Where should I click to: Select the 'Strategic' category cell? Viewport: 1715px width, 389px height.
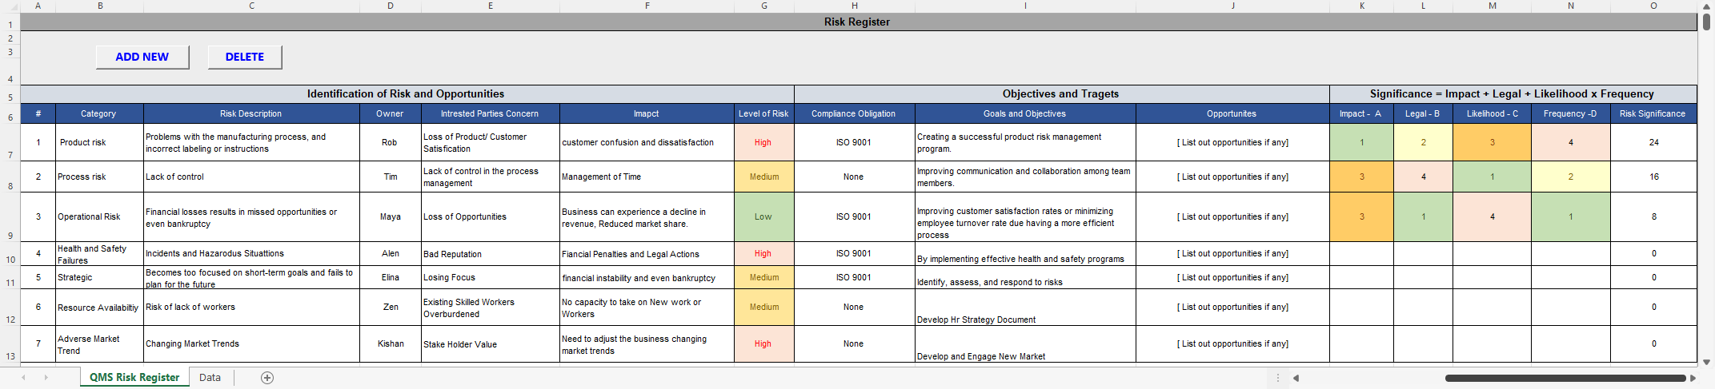pos(99,277)
